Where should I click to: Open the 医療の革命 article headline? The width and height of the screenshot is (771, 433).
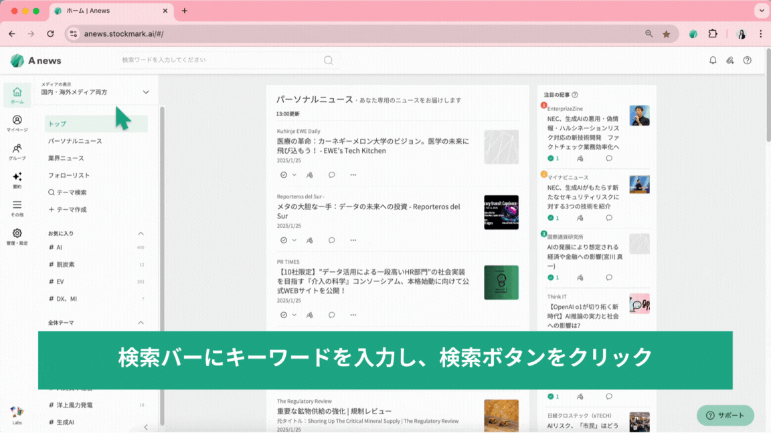[x=373, y=146]
